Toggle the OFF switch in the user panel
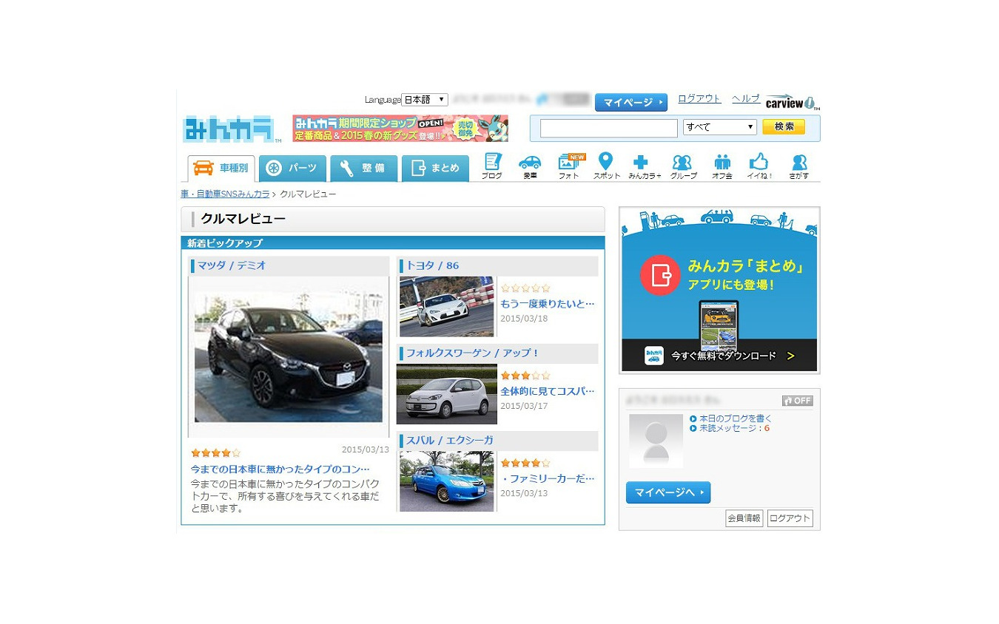This screenshot has width=999, height=624. (797, 401)
